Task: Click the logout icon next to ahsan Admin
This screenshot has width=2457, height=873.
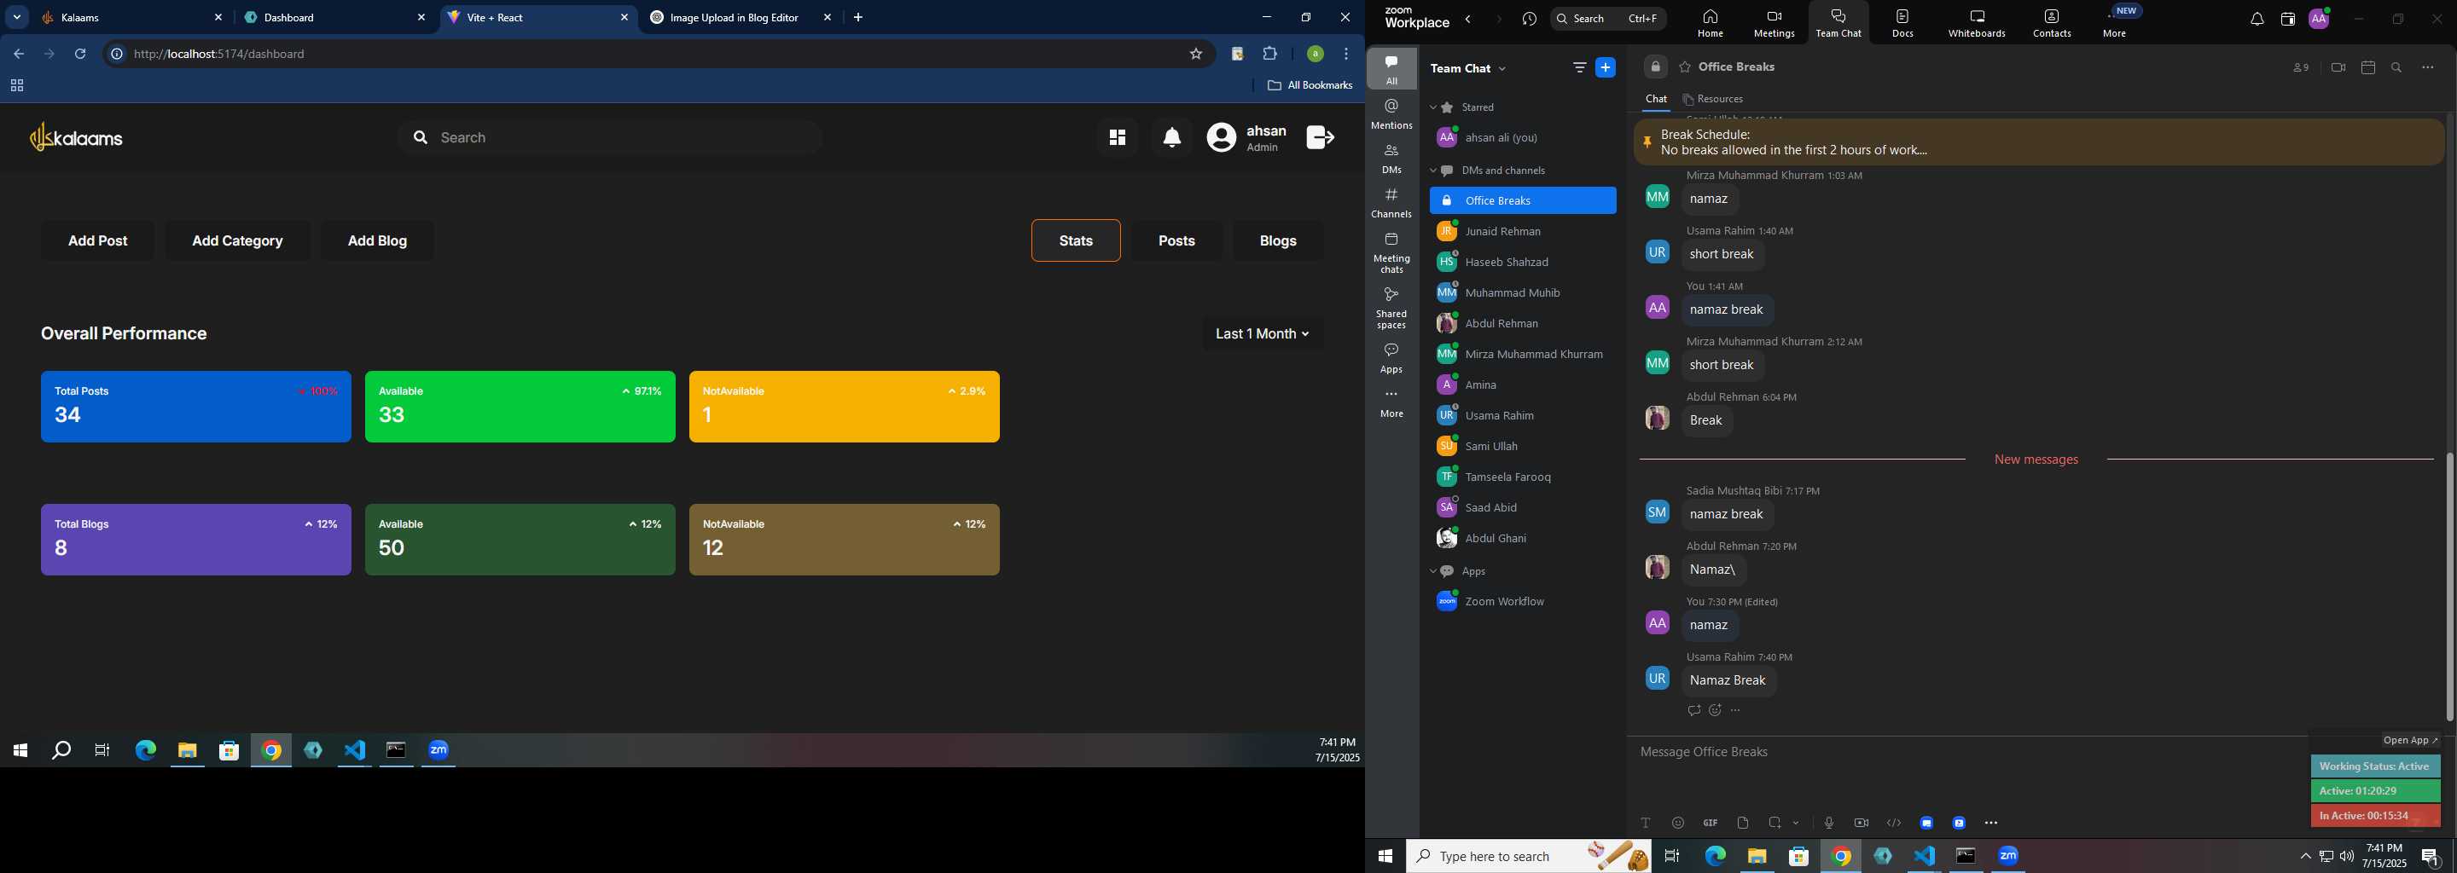Action: coord(1320,137)
